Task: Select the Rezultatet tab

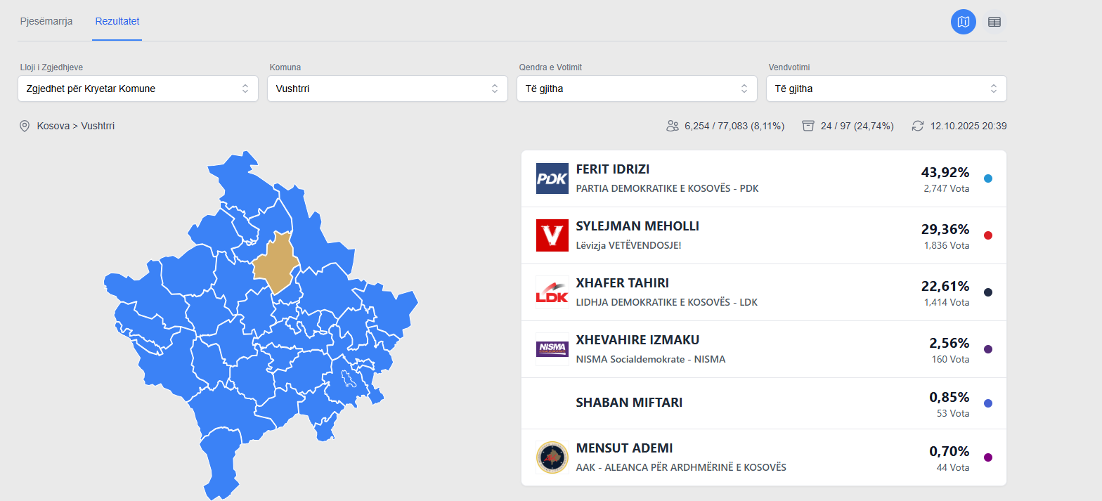Action: (x=117, y=21)
